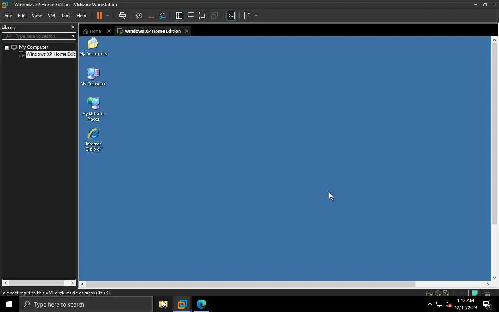Screen dimensions: 499x312
Task: Switch to Unity mode
Action: 214,16
